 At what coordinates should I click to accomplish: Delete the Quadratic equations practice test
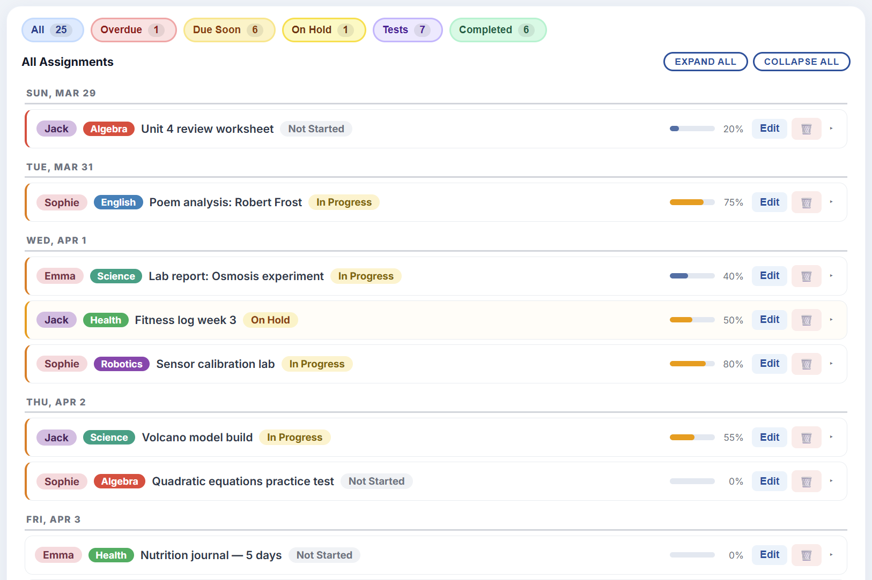806,481
